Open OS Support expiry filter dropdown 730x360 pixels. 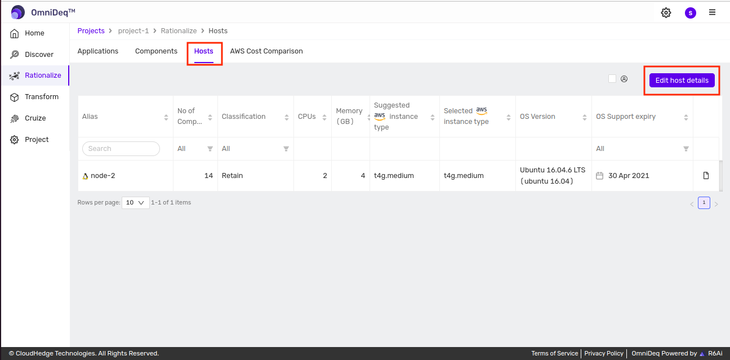tap(642, 149)
